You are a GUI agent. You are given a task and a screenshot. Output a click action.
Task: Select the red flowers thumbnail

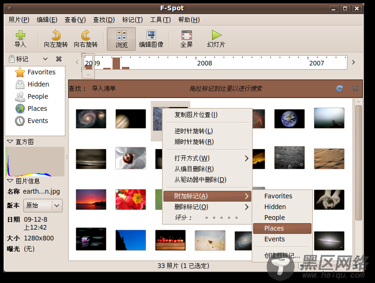(x=131, y=199)
